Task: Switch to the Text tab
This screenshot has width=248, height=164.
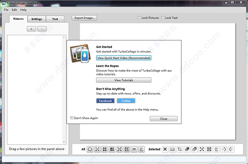Action: point(55,19)
